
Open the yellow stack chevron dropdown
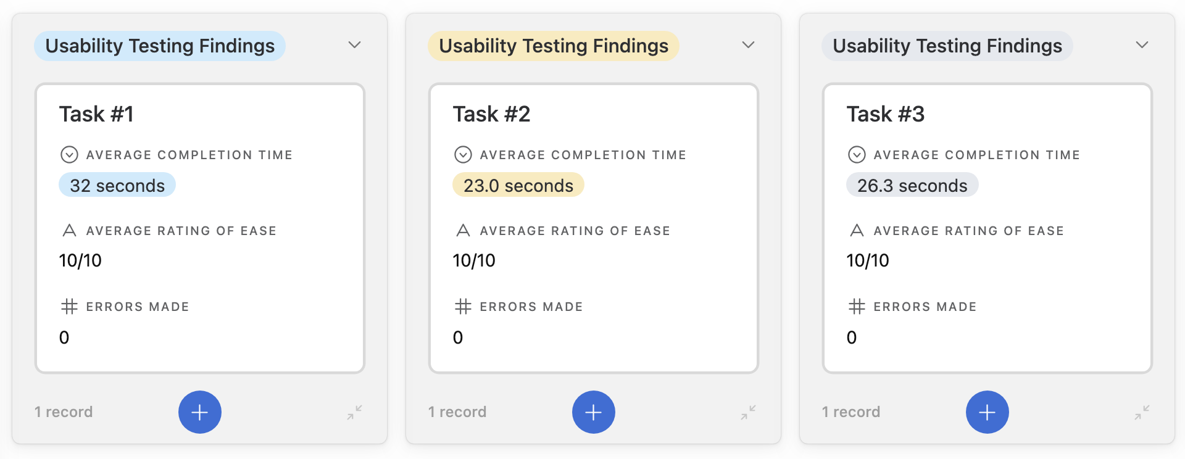(x=748, y=45)
